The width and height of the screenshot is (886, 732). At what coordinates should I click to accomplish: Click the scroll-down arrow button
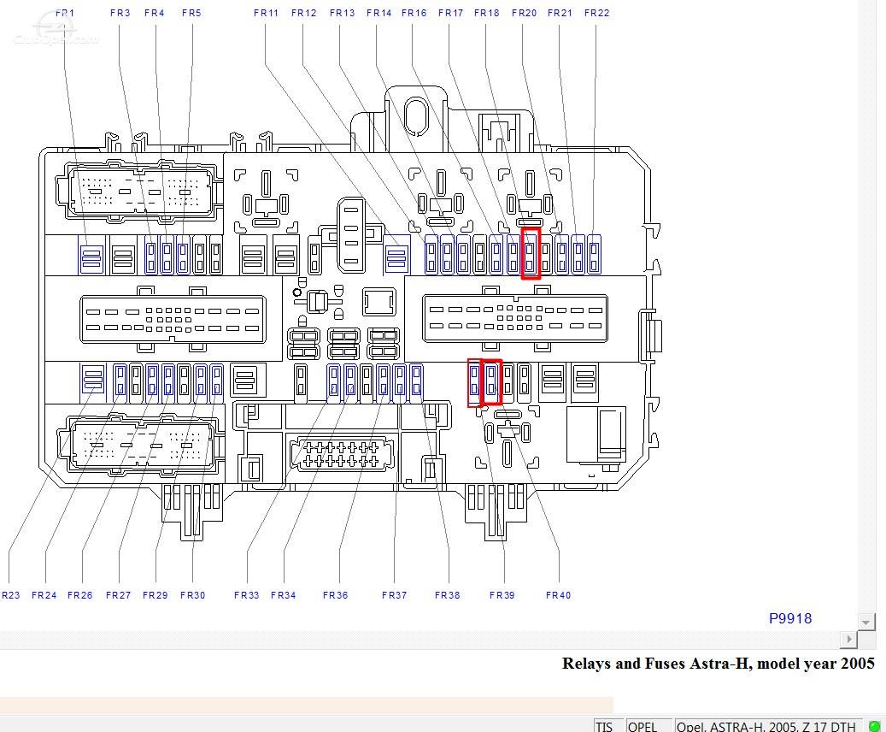pos(865,623)
